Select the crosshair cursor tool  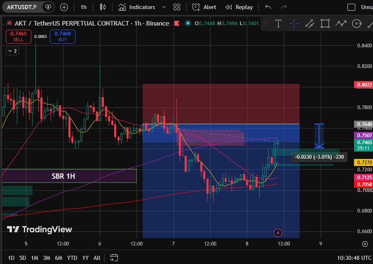(x=294, y=23)
